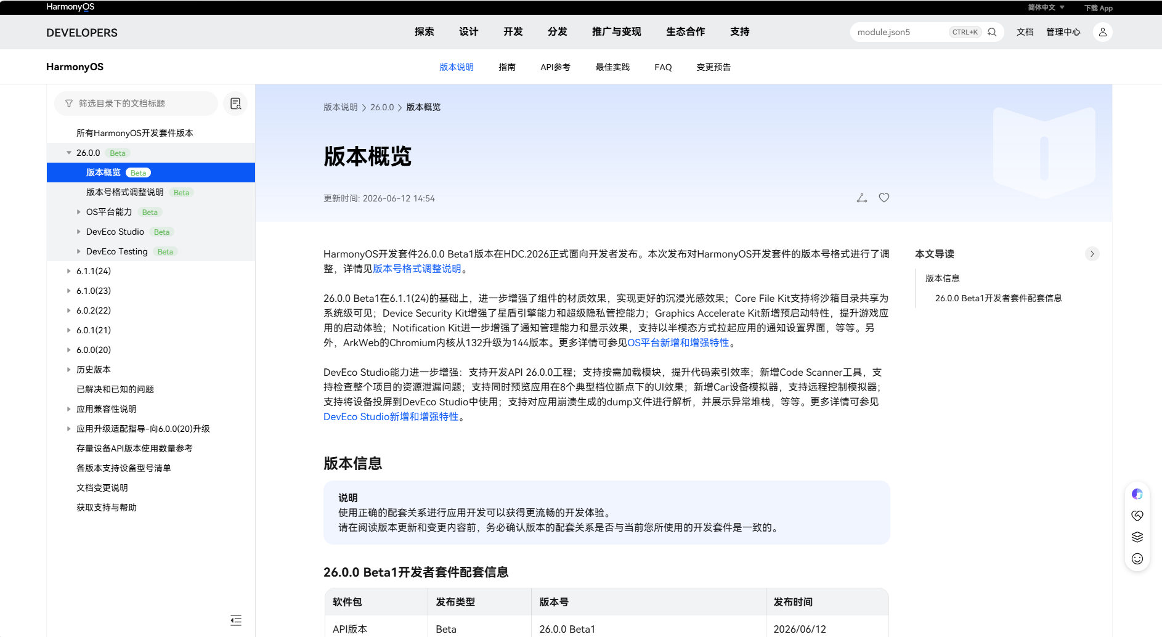Image resolution: width=1162 pixels, height=637 pixels.
Task: Click the floating smiley face icon
Action: click(x=1137, y=559)
